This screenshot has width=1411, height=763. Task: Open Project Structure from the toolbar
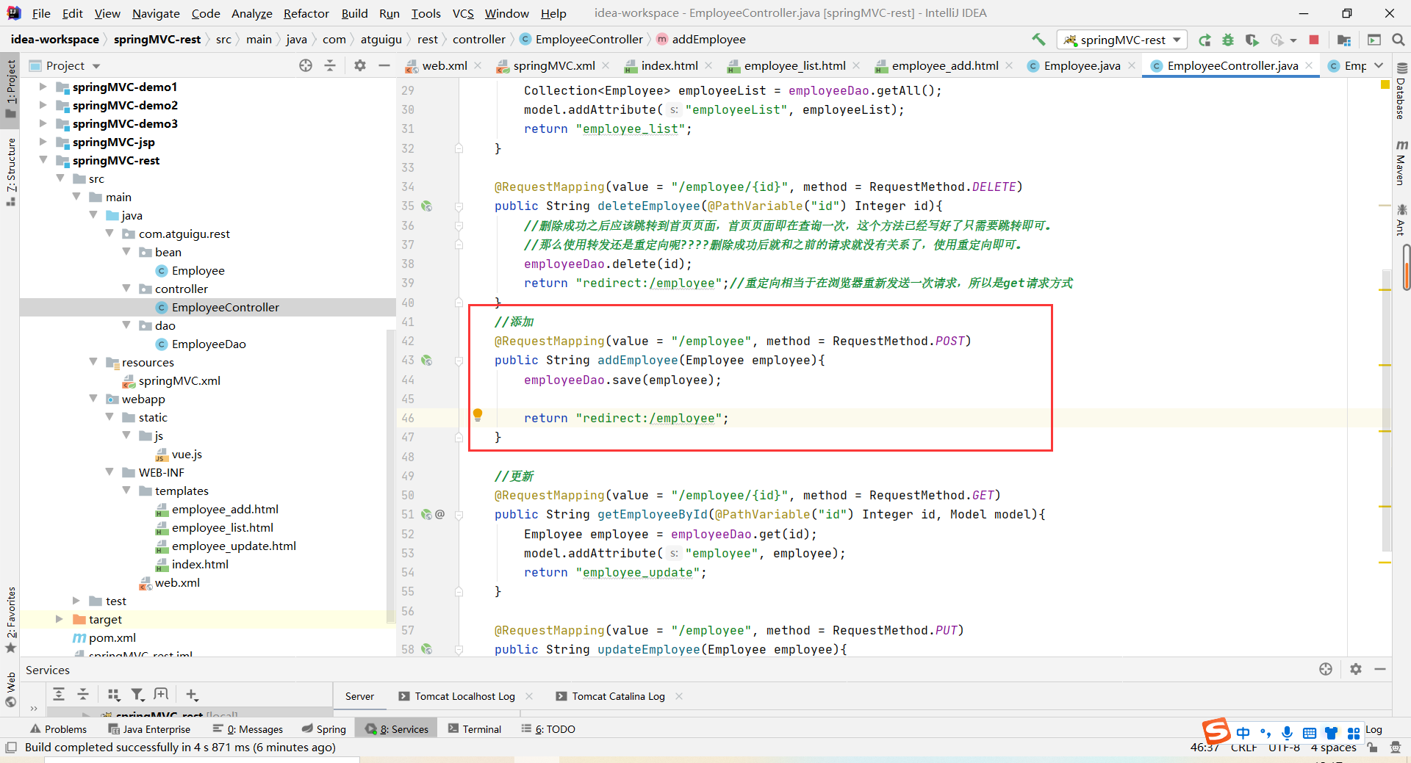[x=1344, y=40]
